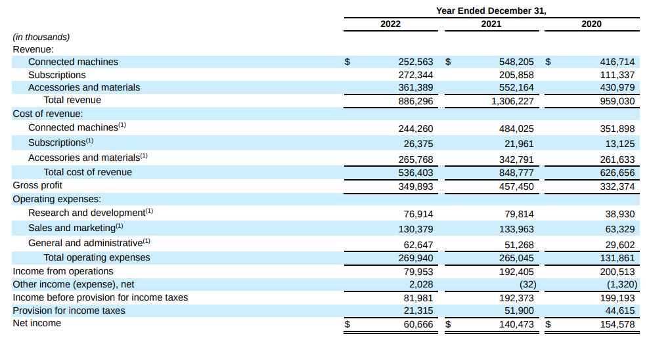Select total revenue value 1,306,227
The image size is (649, 340).
point(512,101)
